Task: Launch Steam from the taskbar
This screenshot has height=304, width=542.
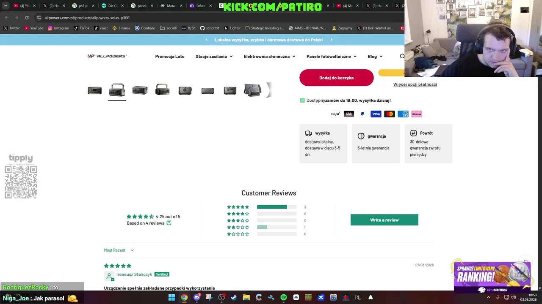Action: click(234, 297)
